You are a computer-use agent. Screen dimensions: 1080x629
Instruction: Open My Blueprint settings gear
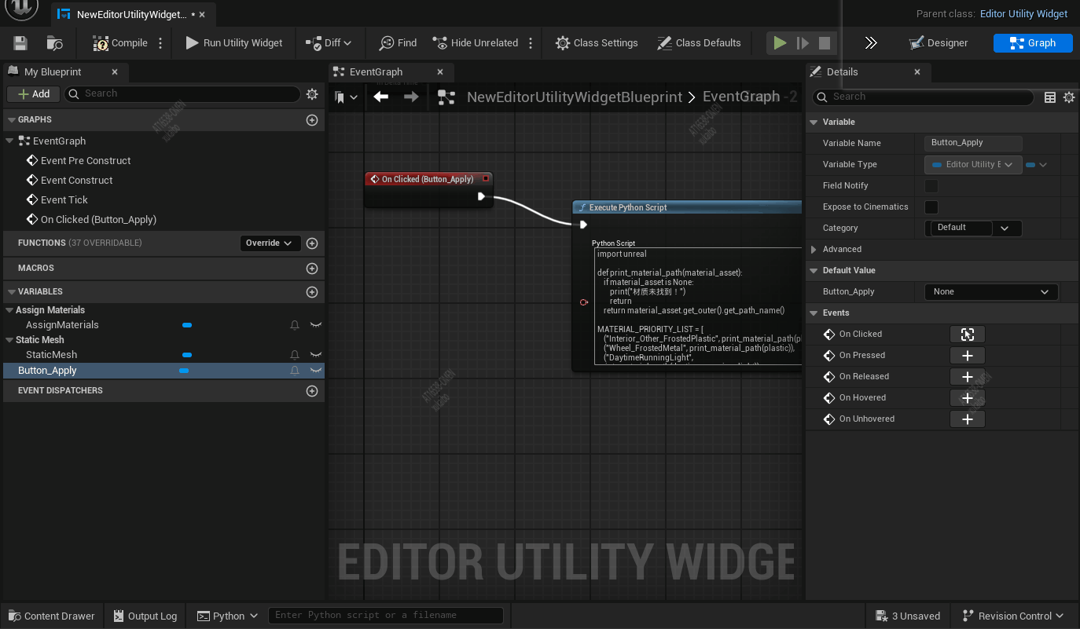pos(312,94)
